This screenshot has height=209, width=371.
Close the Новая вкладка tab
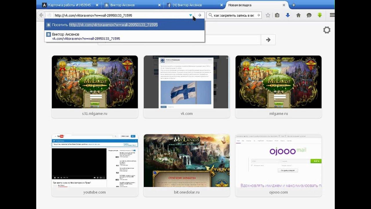[284, 5]
